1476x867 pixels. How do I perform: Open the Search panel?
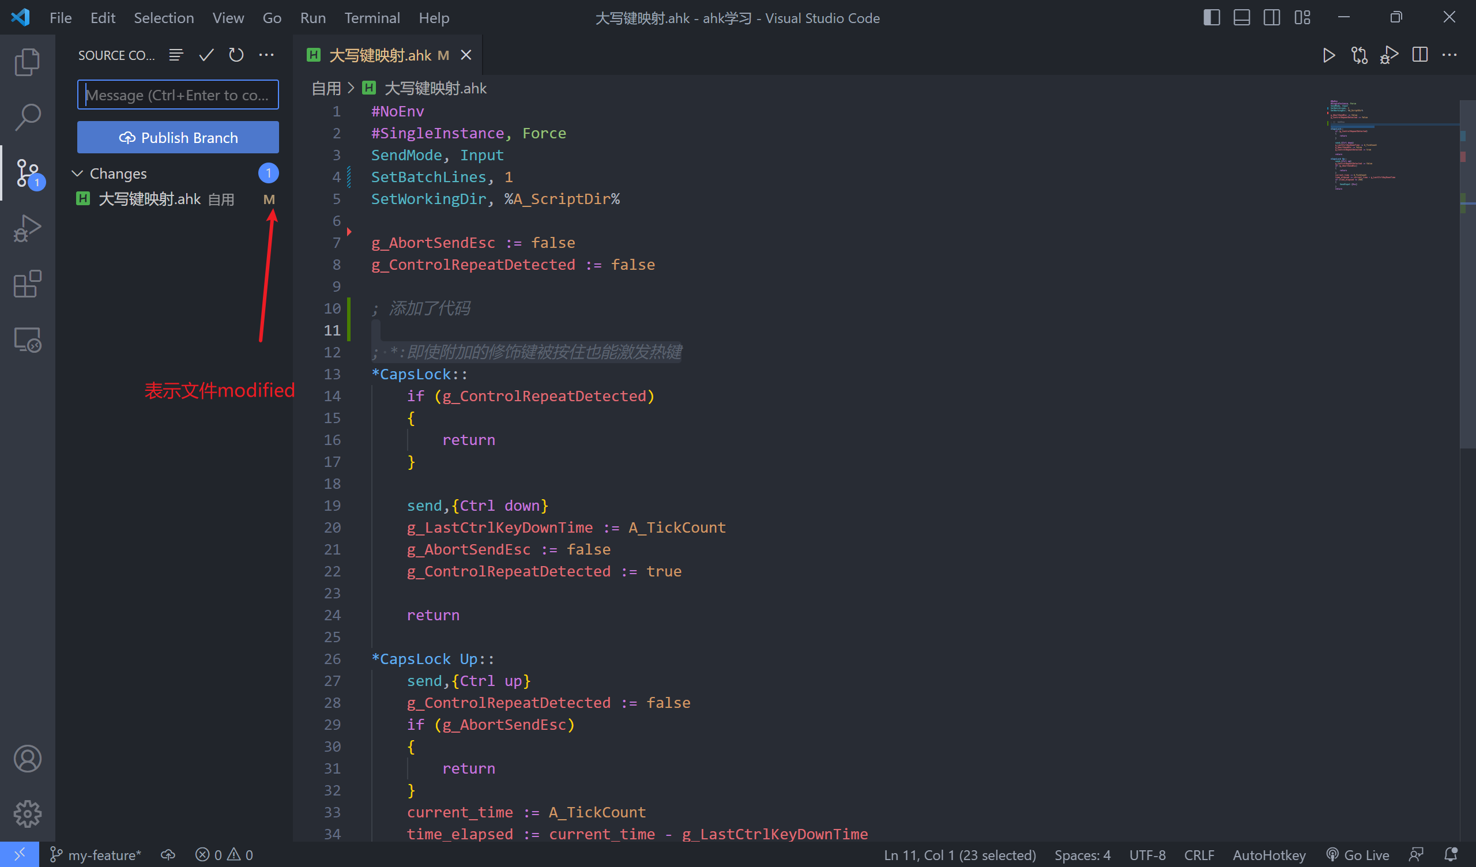[x=27, y=116]
